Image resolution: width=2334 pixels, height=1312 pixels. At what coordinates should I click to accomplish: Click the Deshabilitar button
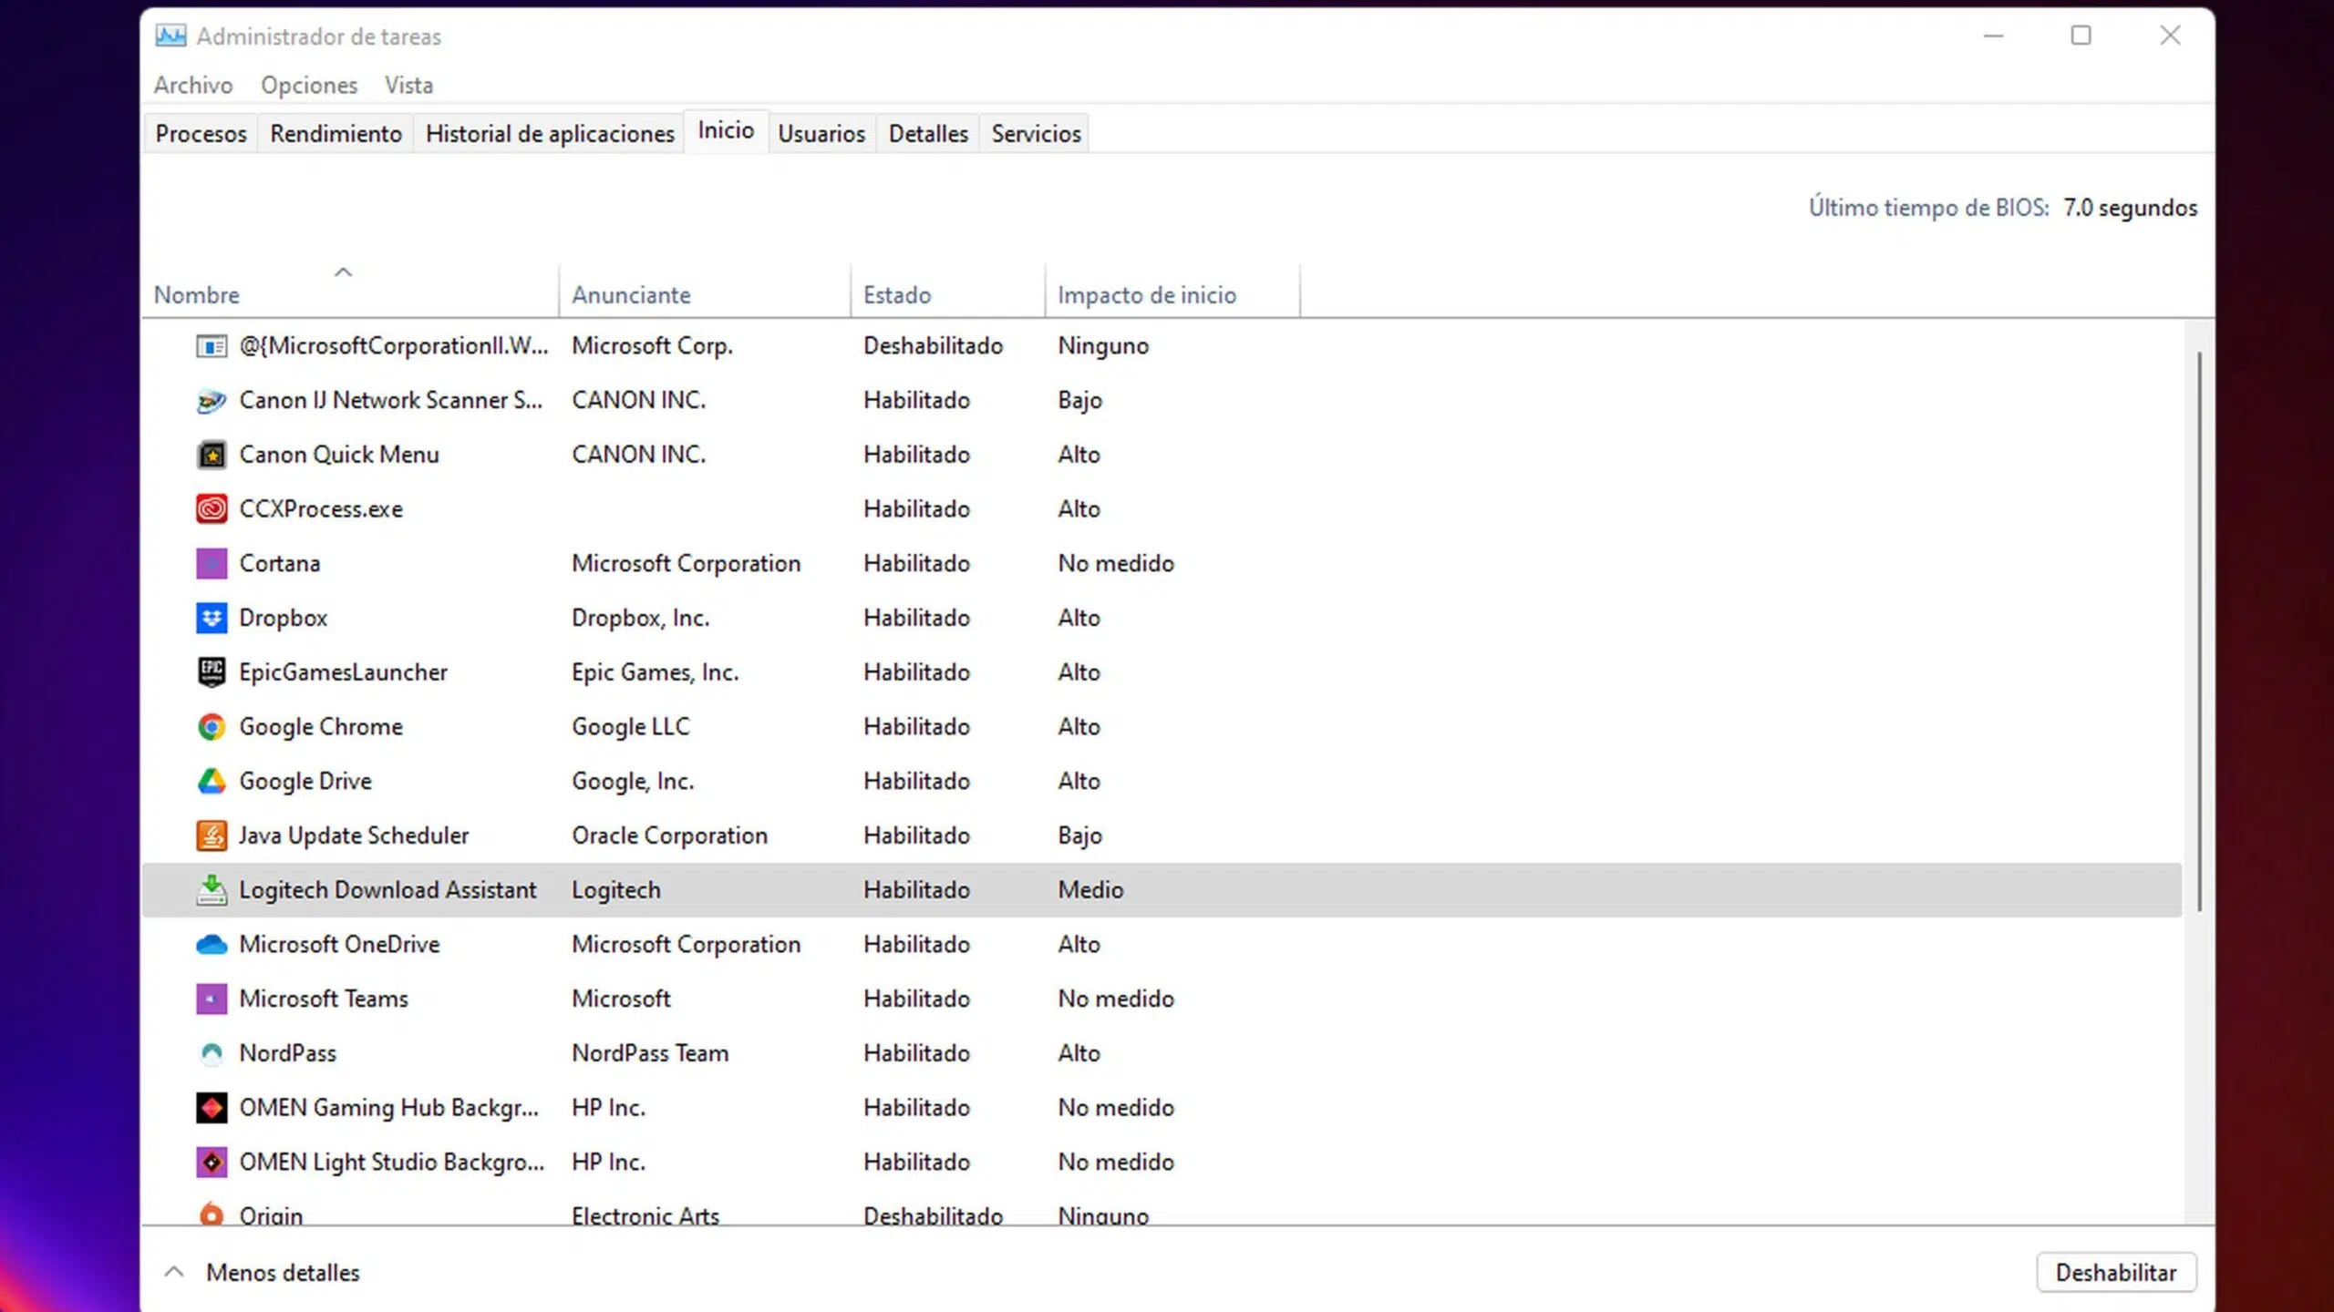(2116, 1272)
